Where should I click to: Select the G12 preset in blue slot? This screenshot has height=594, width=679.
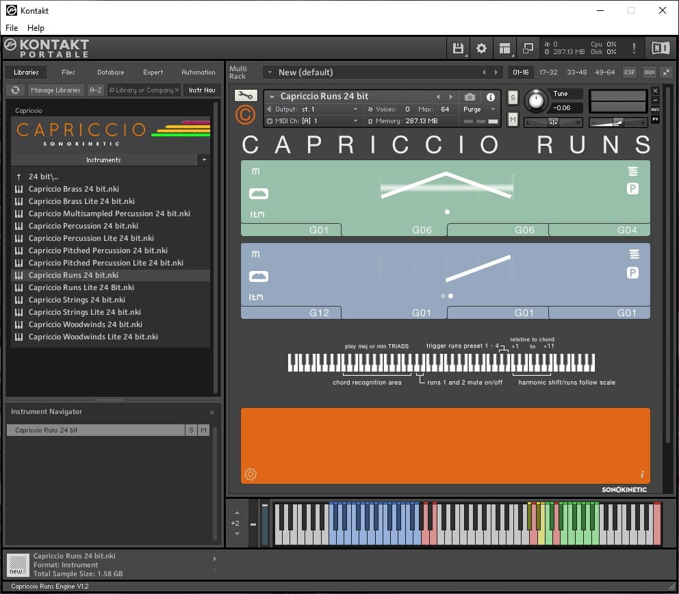click(x=291, y=313)
